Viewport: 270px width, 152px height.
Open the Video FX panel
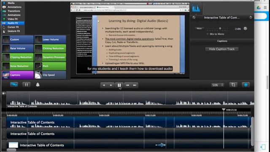click(12, 19)
